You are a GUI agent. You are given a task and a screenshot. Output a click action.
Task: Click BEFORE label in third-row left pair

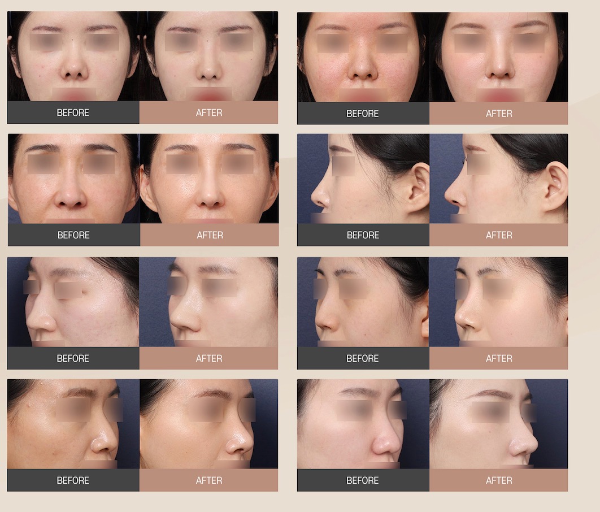(73, 358)
